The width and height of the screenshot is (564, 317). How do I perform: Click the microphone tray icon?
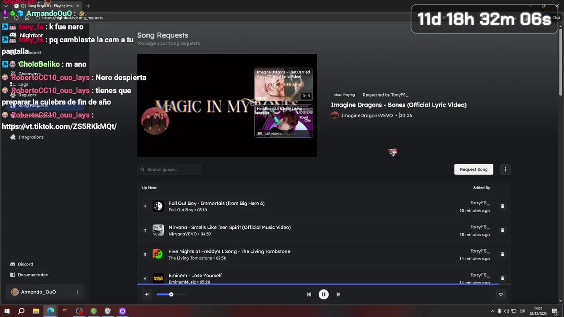coord(499,311)
